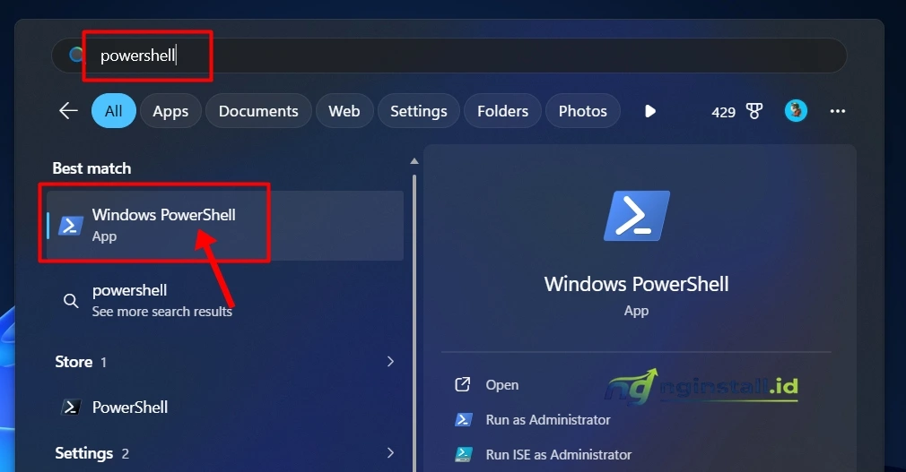The width and height of the screenshot is (906, 472).
Task: Open the three-dot options menu
Action: (x=838, y=111)
